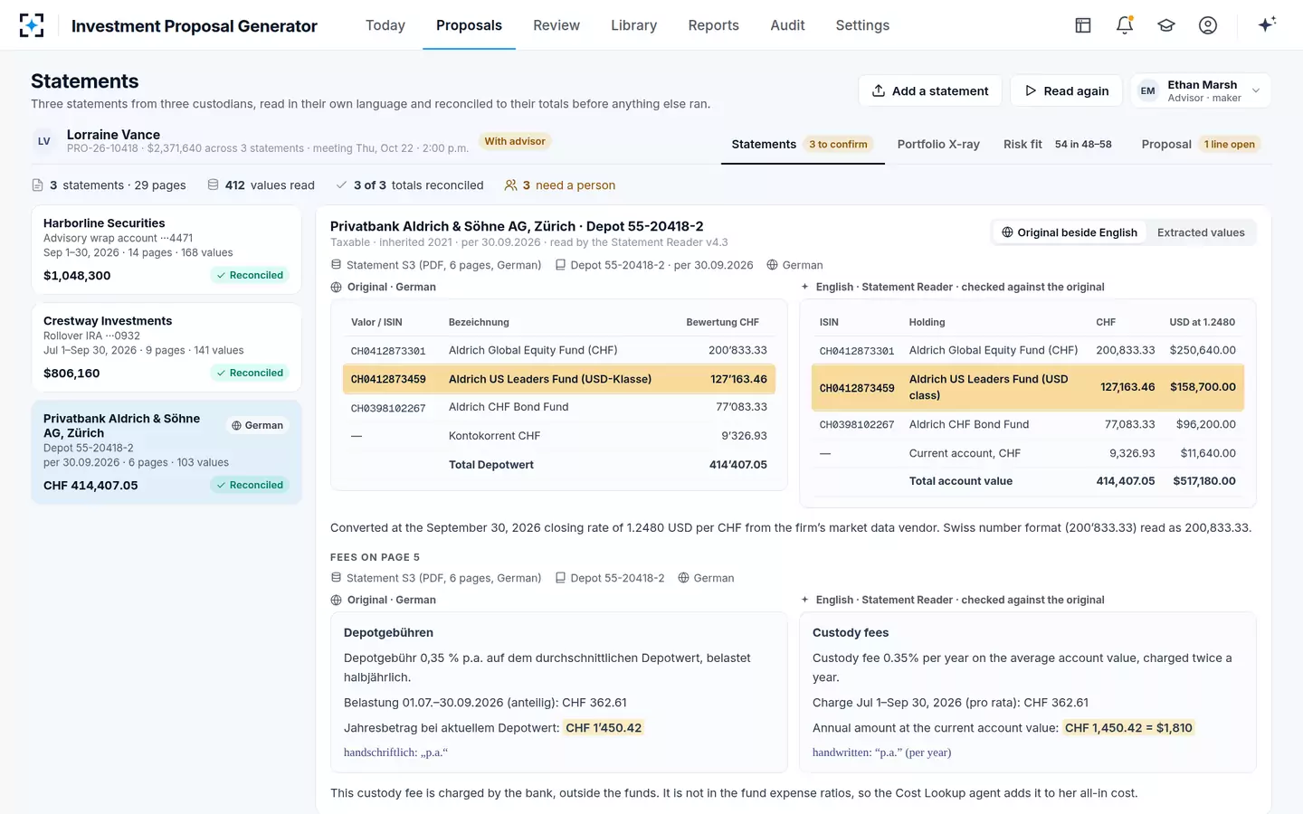Click the people icon next to need a person
Image resolution: width=1303 pixels, height=814 pixels.
[x=511, y=185]
